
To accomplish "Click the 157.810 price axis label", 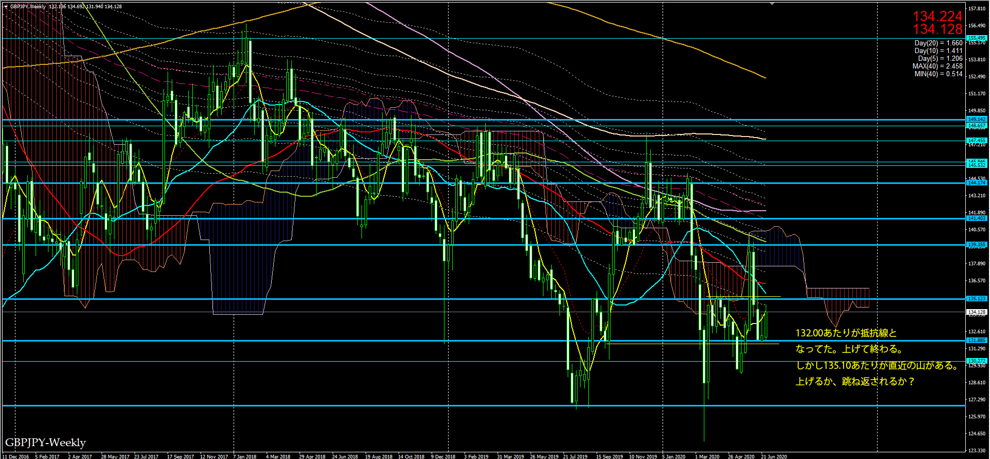I will point(977,9).
